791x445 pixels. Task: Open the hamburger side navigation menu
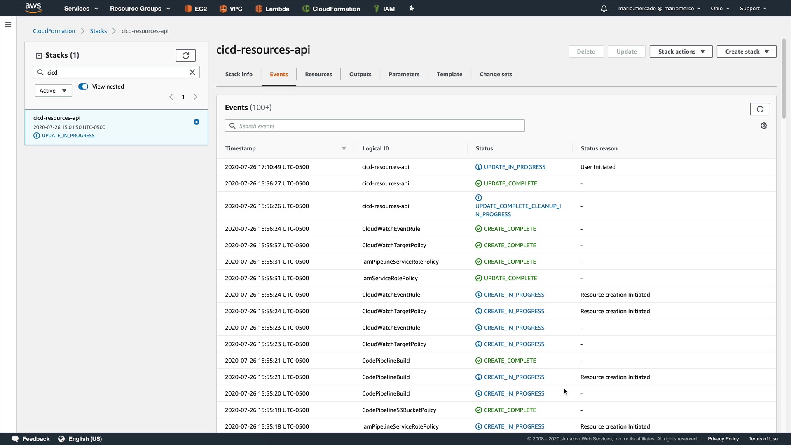[8, 25]
